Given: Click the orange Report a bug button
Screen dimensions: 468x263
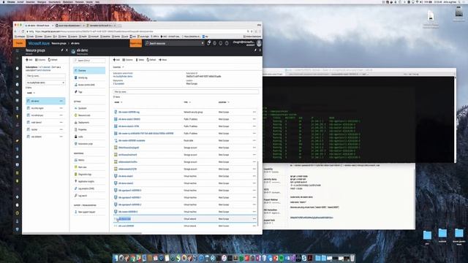Looking at the screenshot, I should tap(136, 44).
